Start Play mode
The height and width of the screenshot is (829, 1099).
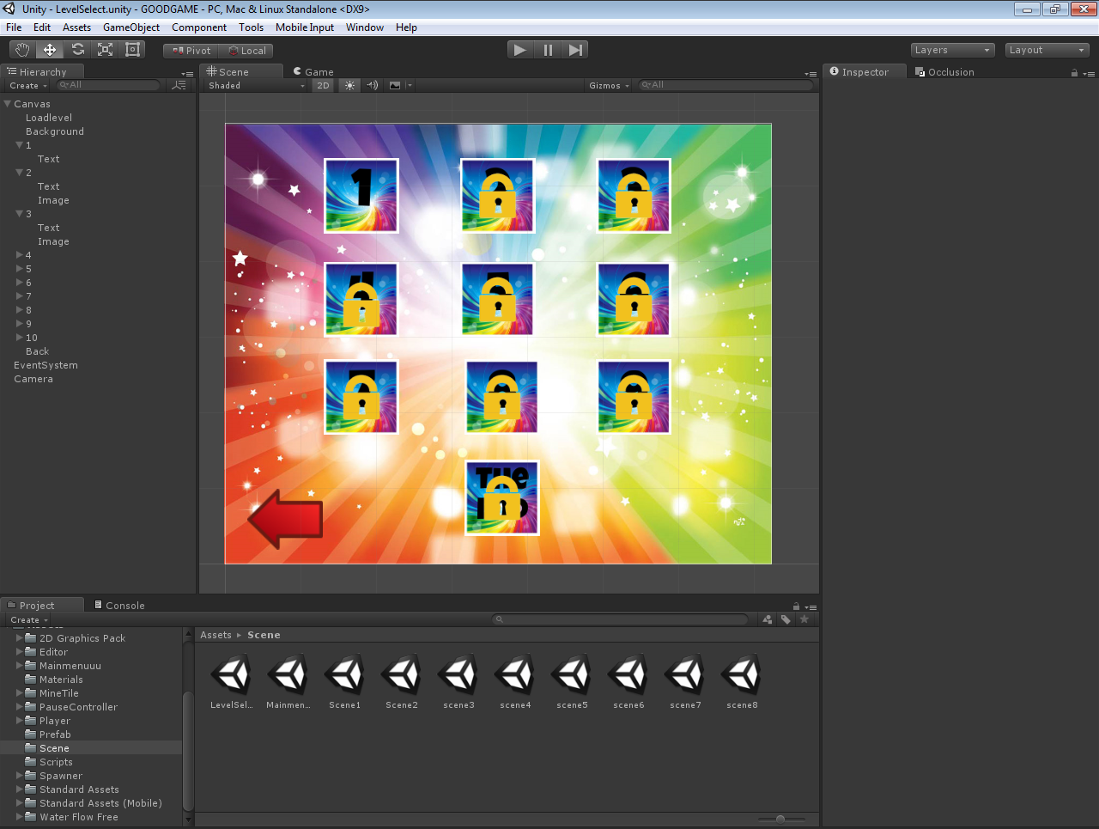tap(520, 50)
